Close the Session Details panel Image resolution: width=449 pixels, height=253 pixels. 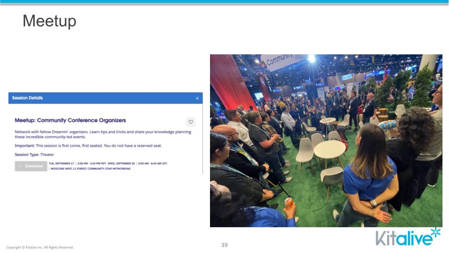coord(197,98)
